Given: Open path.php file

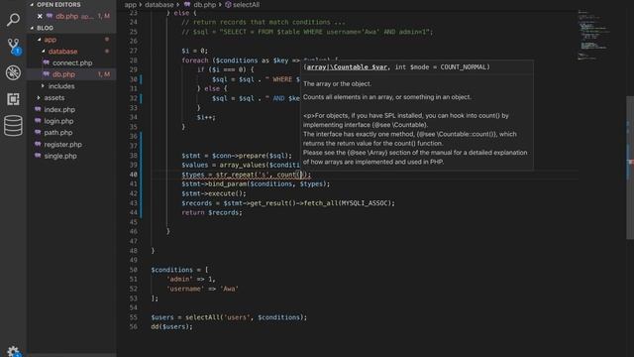Looking at the screenshot, I should (x=58, y=133).
